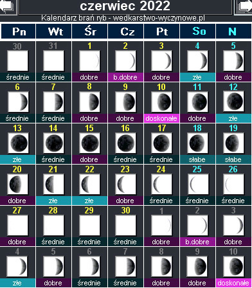Click moon icon for grey July 10
Viewport: 252px width, 288px height.
233,267
